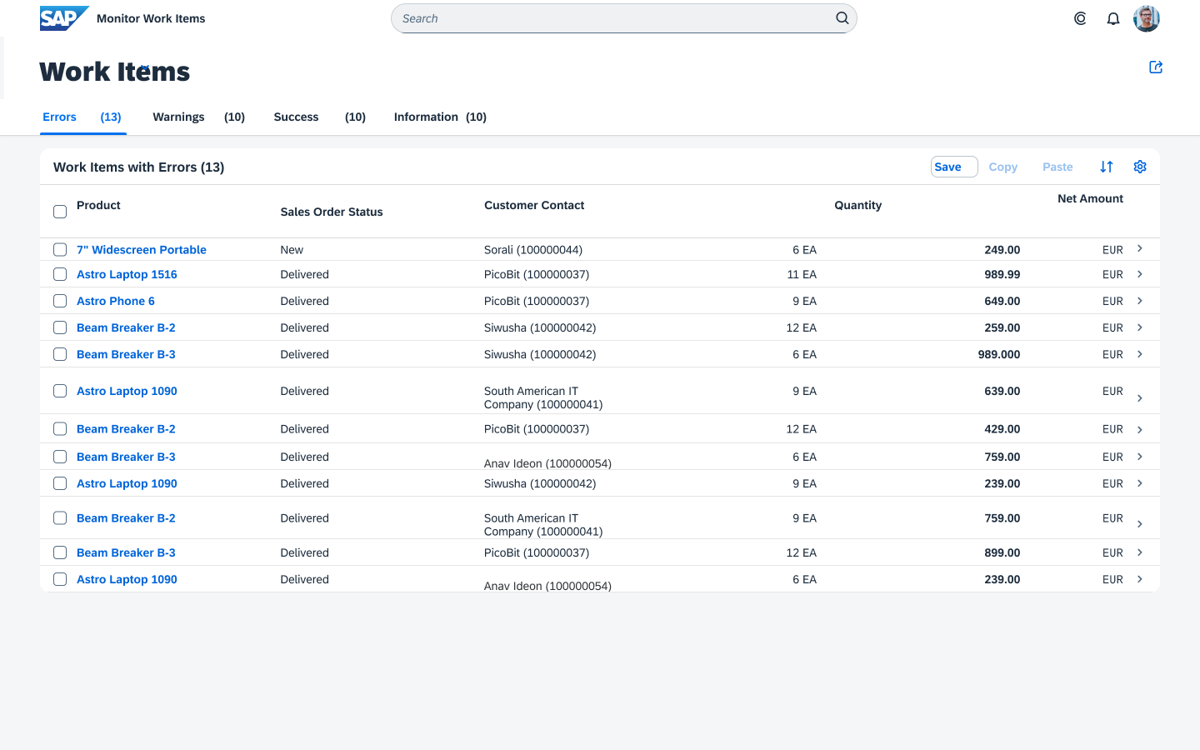Open chevron on the 639.00 EUR row
Viewport: 1200px width, 750px height.
click(x=1140, y=398)
